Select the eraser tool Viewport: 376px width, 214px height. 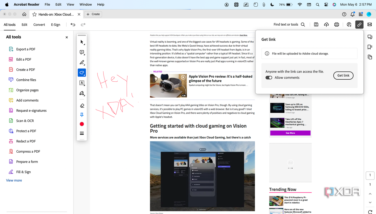tap(82, 105)
